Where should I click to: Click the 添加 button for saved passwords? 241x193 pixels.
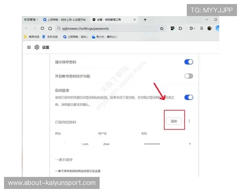pyautogui.click(x=174, y=121)
